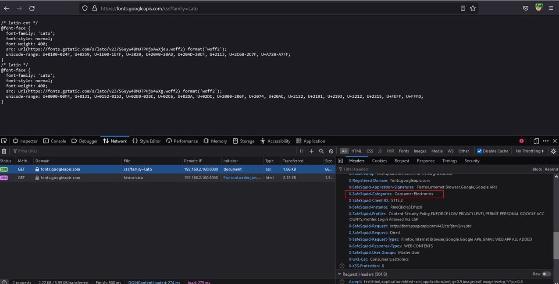Click the filter funnel icon in Filter Headers

tap(341, 169)
